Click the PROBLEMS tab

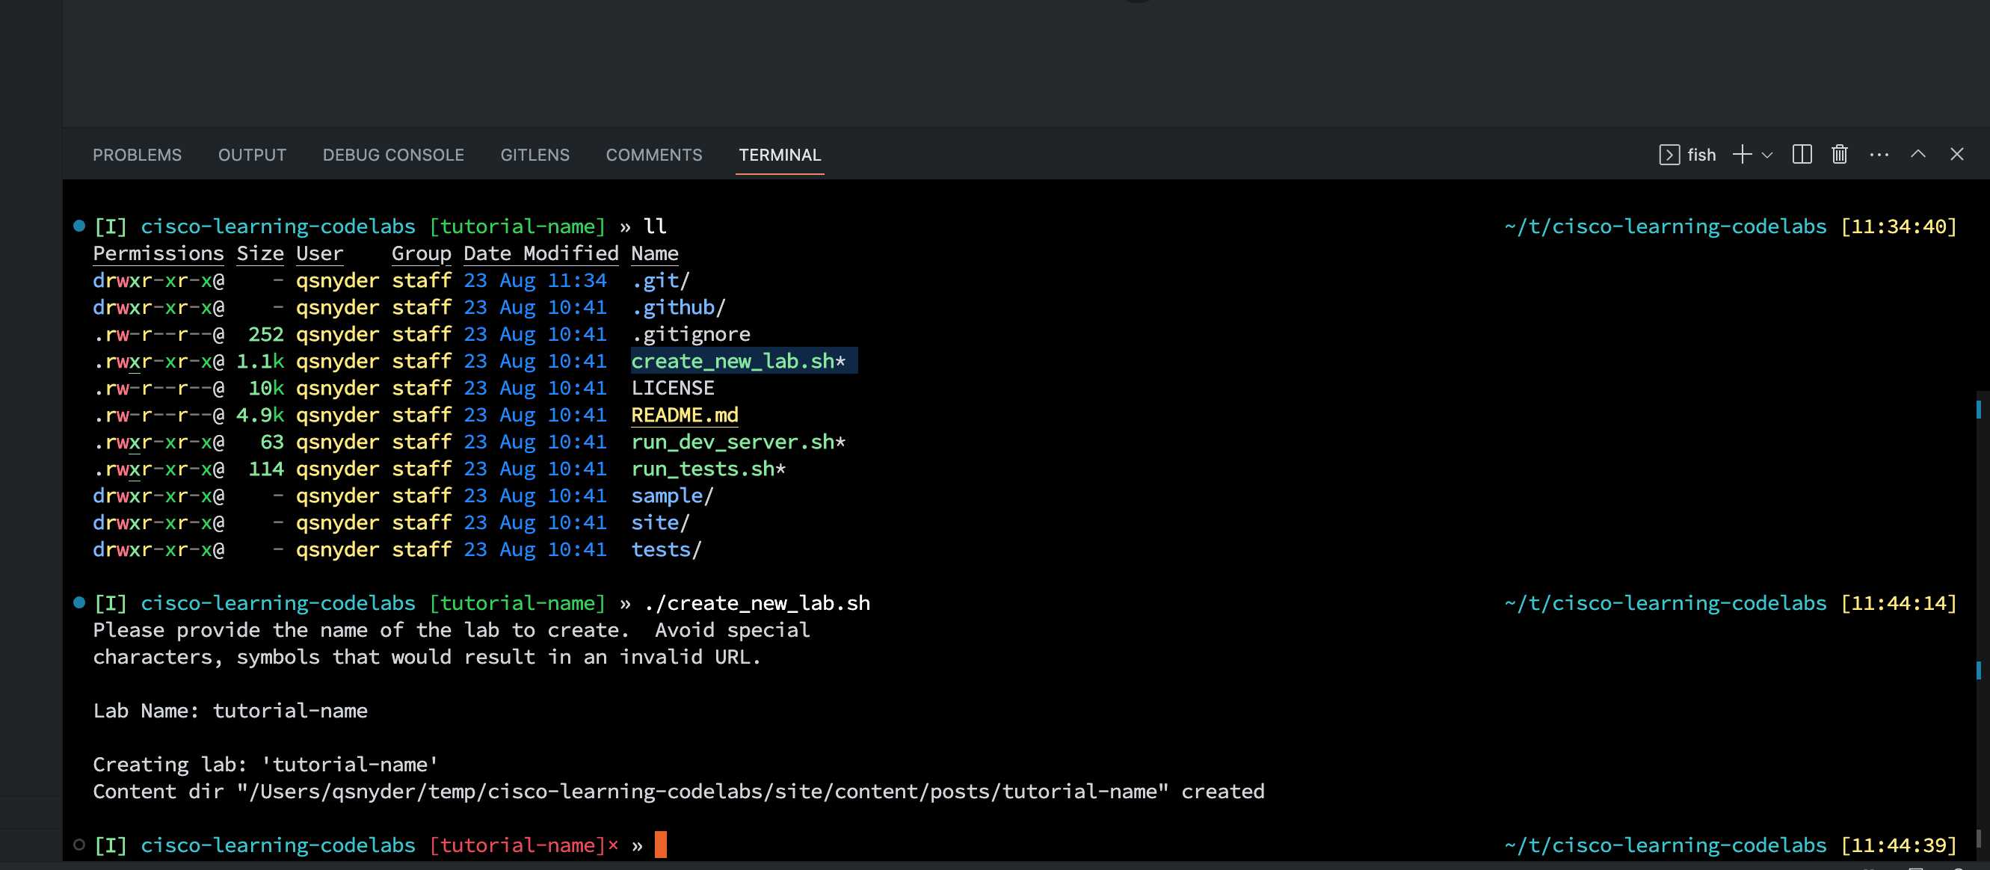(137, 153)
